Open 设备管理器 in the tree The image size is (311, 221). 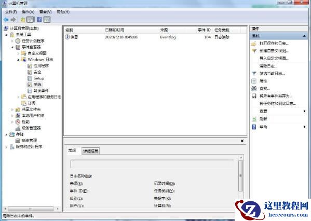click(31, 128)
